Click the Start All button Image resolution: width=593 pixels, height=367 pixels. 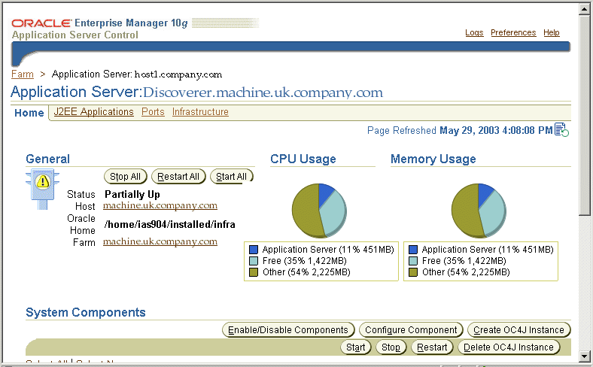pos(232,177)
